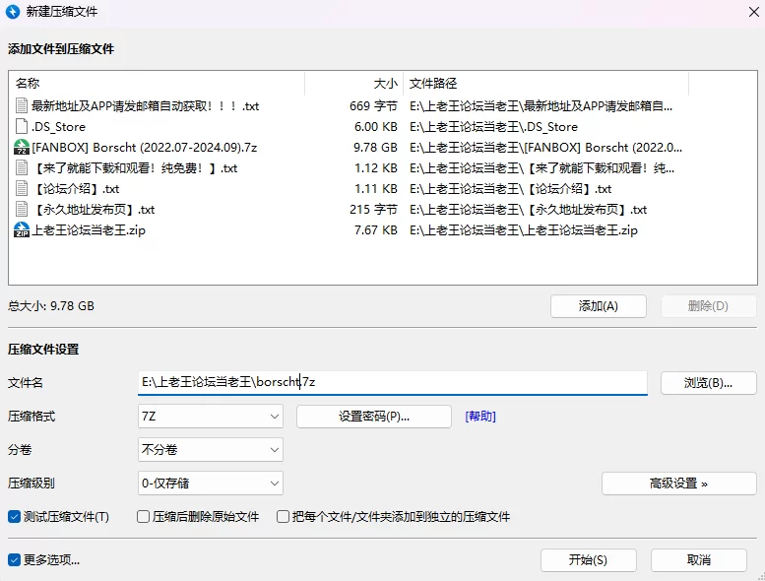The image size is (765, 581).
Task: Click the 7z archive icon for FANBOX Borscht
Action: [x=22, y=148]
